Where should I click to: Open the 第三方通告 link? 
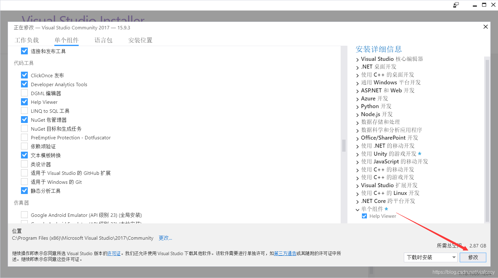coord(285,253)
